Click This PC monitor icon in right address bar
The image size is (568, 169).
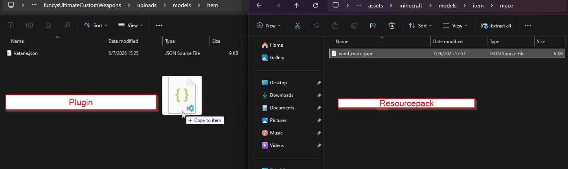pos(335,5)
